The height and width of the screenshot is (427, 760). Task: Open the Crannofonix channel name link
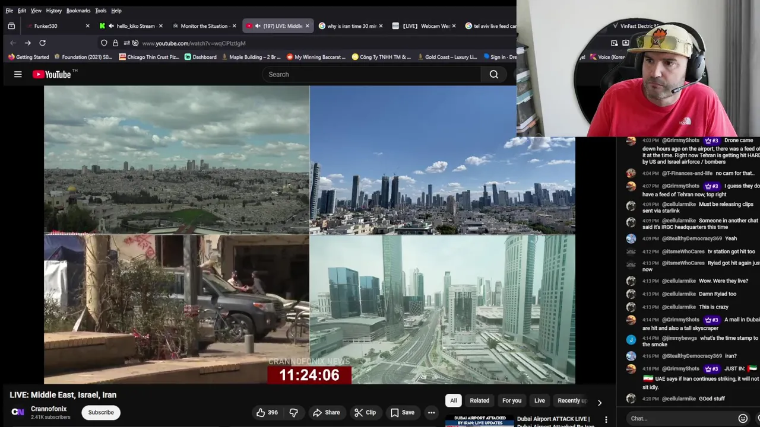(49, 409)
